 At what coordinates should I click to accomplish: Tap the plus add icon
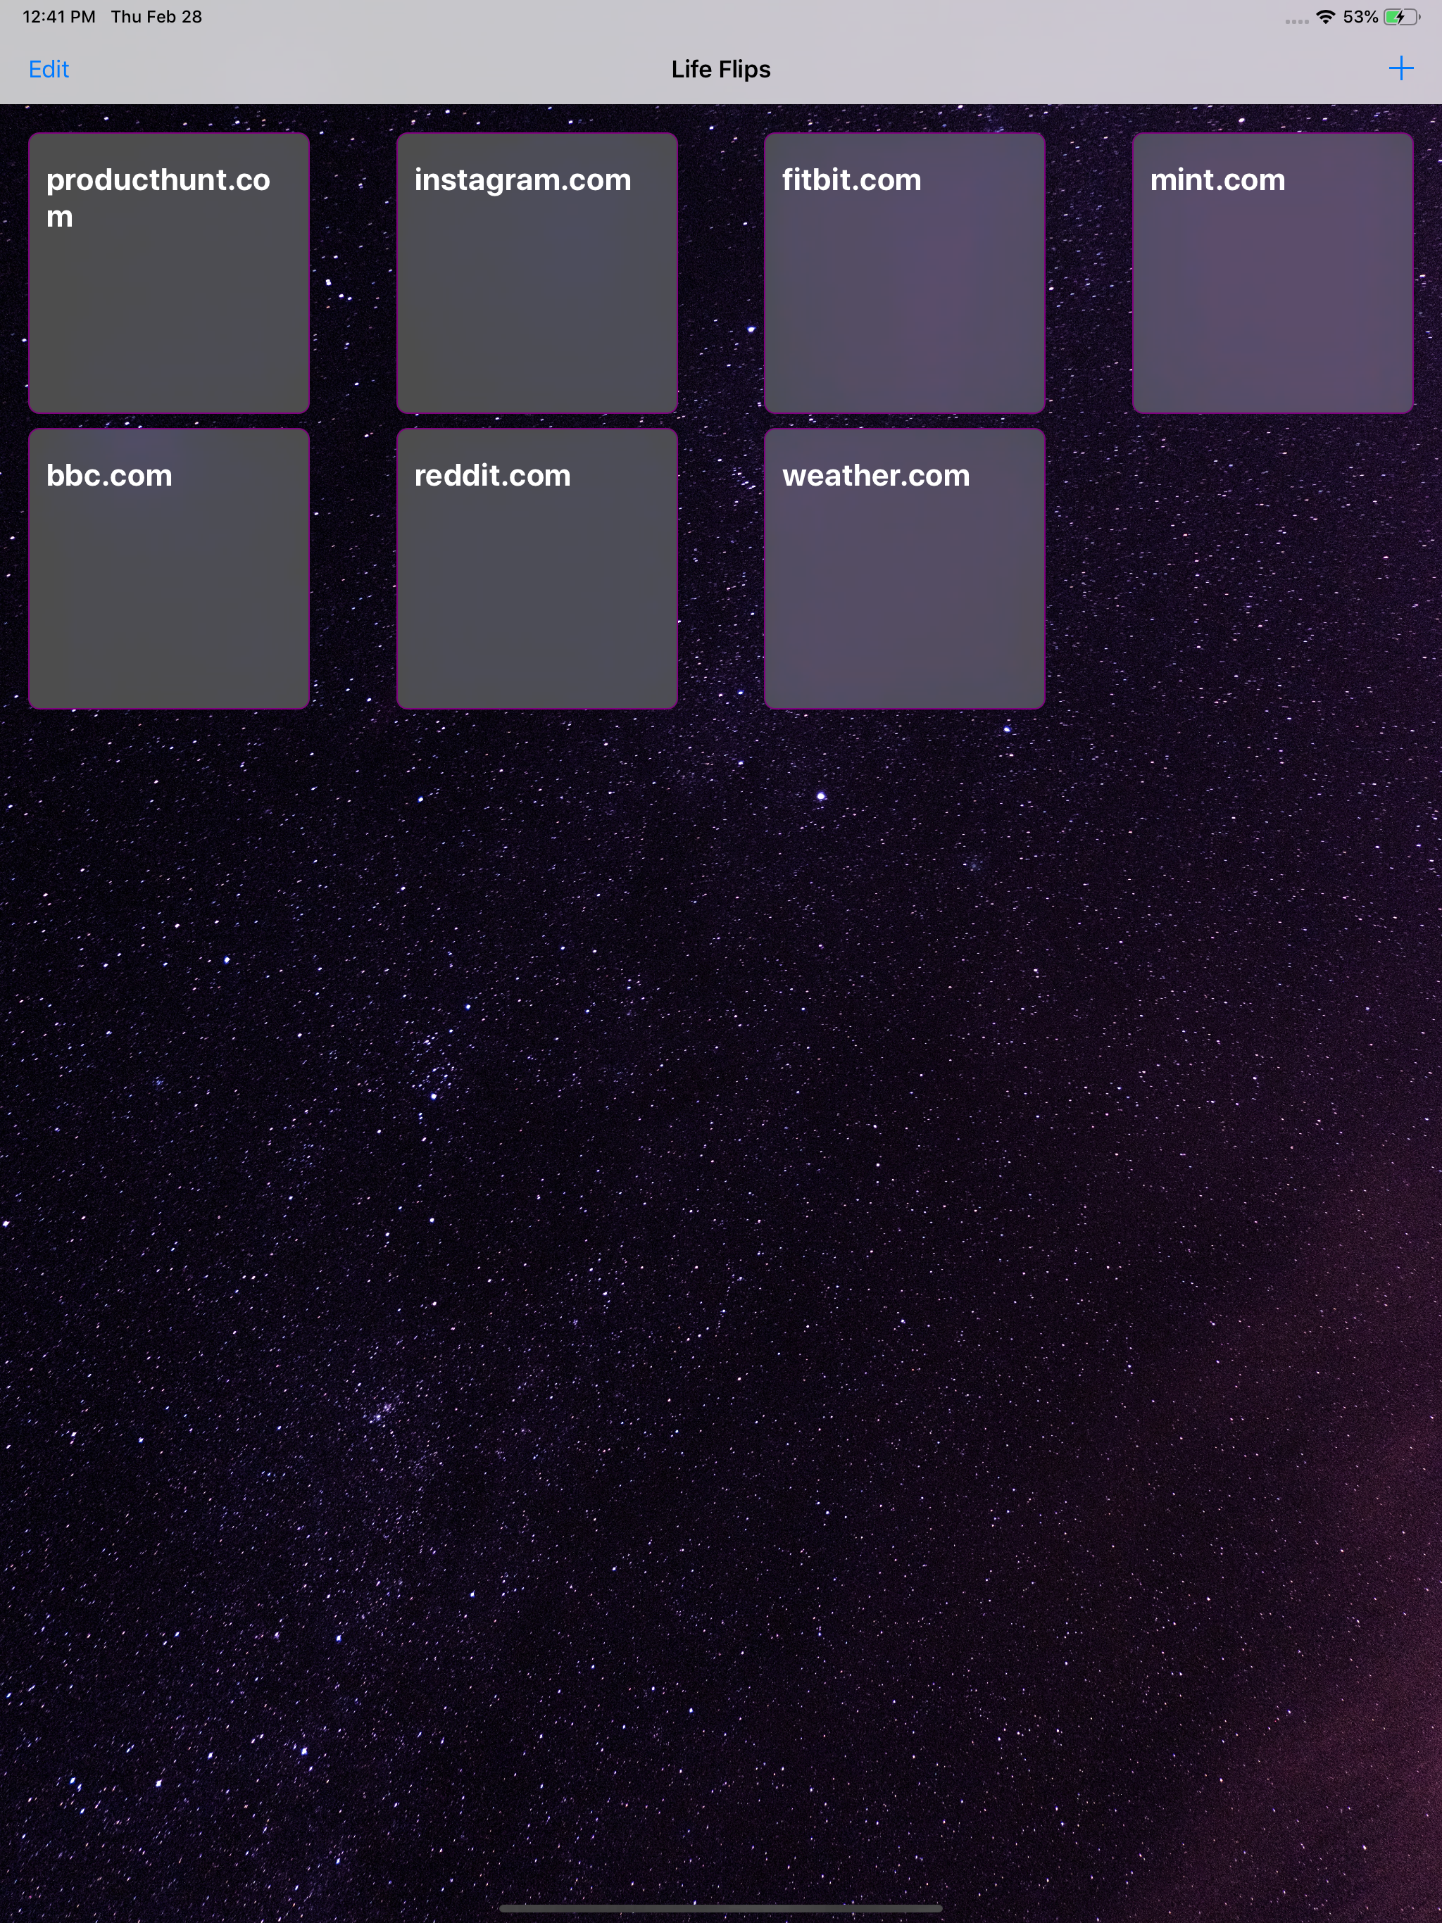pos(1400,69)
